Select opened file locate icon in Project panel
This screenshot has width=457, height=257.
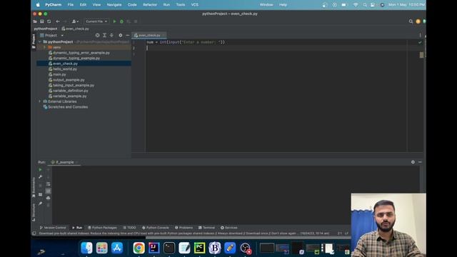pos(97,35)
